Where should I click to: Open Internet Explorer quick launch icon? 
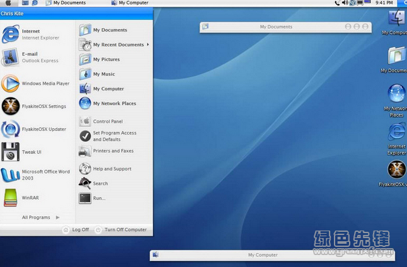[35, 3]
